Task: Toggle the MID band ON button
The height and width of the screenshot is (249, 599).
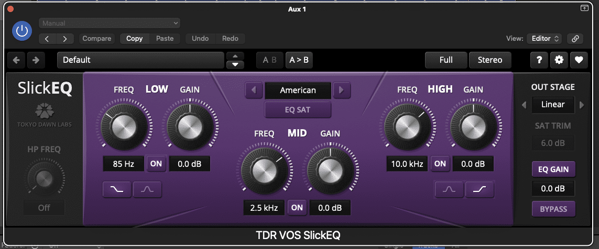Action: [297, 208]
